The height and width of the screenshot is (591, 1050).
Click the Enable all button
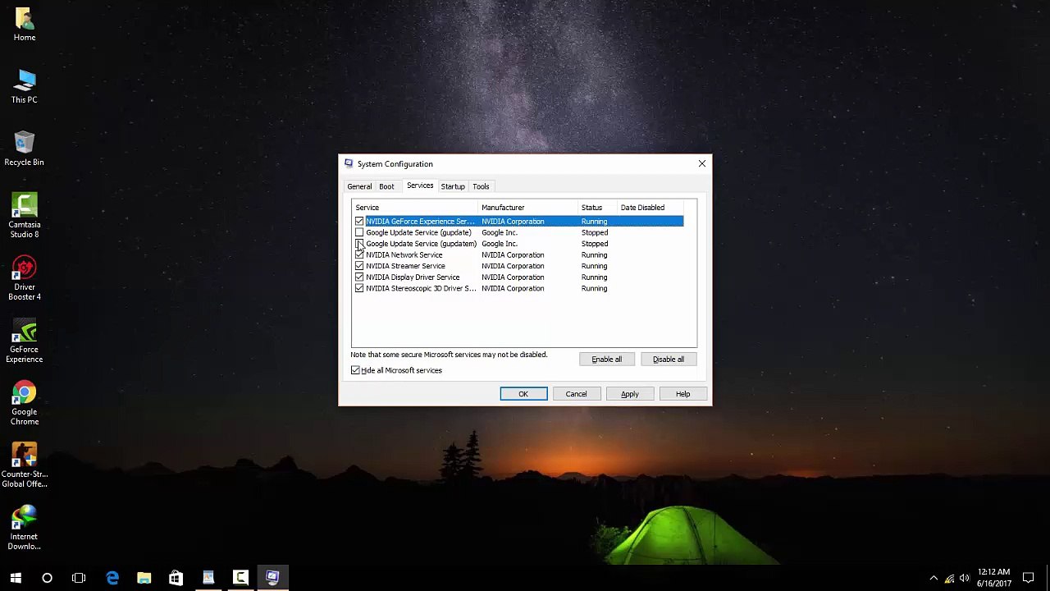pyautogui.click(x=607, y=360)
